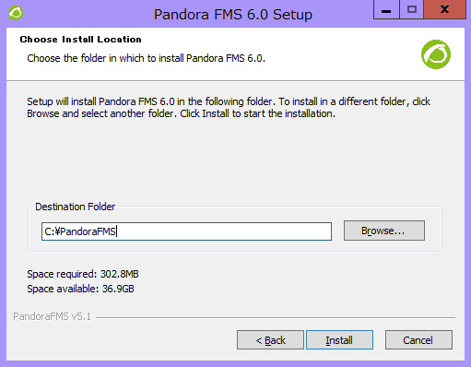Image resolution: width=471 pixels, height=367 pixels.
Task: Minimize the setup window
Action: [x=386, y=10]
